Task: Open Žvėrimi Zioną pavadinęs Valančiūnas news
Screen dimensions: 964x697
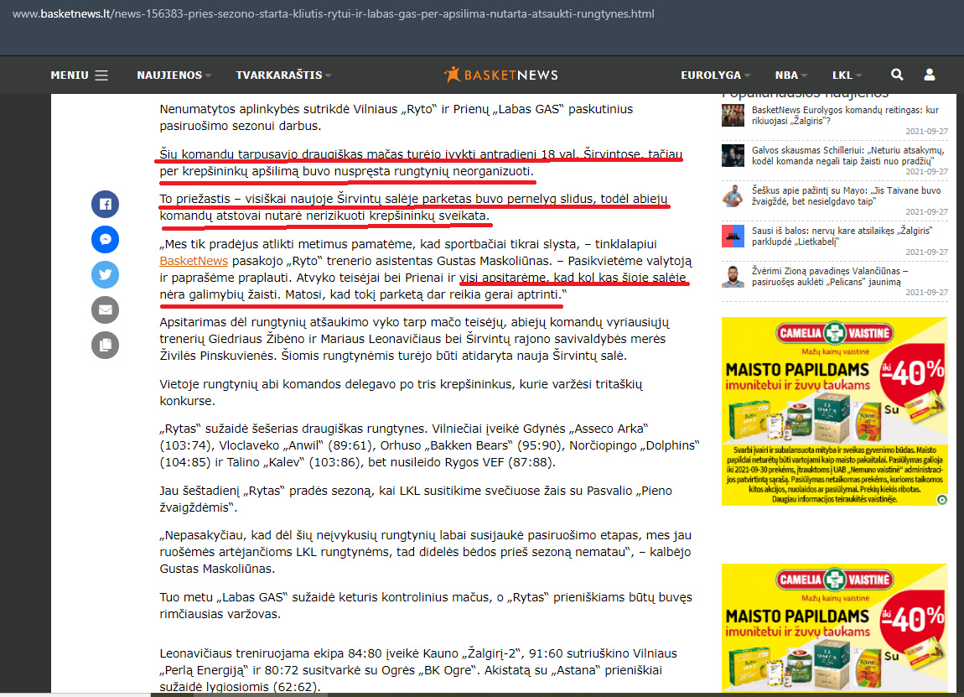Action: 830,276
